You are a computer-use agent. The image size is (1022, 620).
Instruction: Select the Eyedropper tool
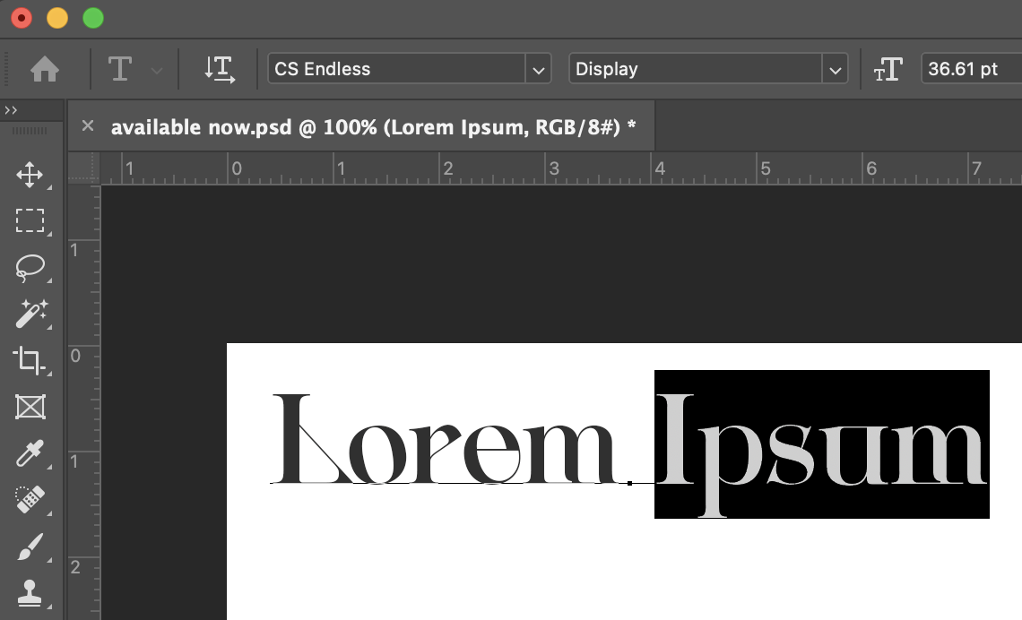[30, 453]
